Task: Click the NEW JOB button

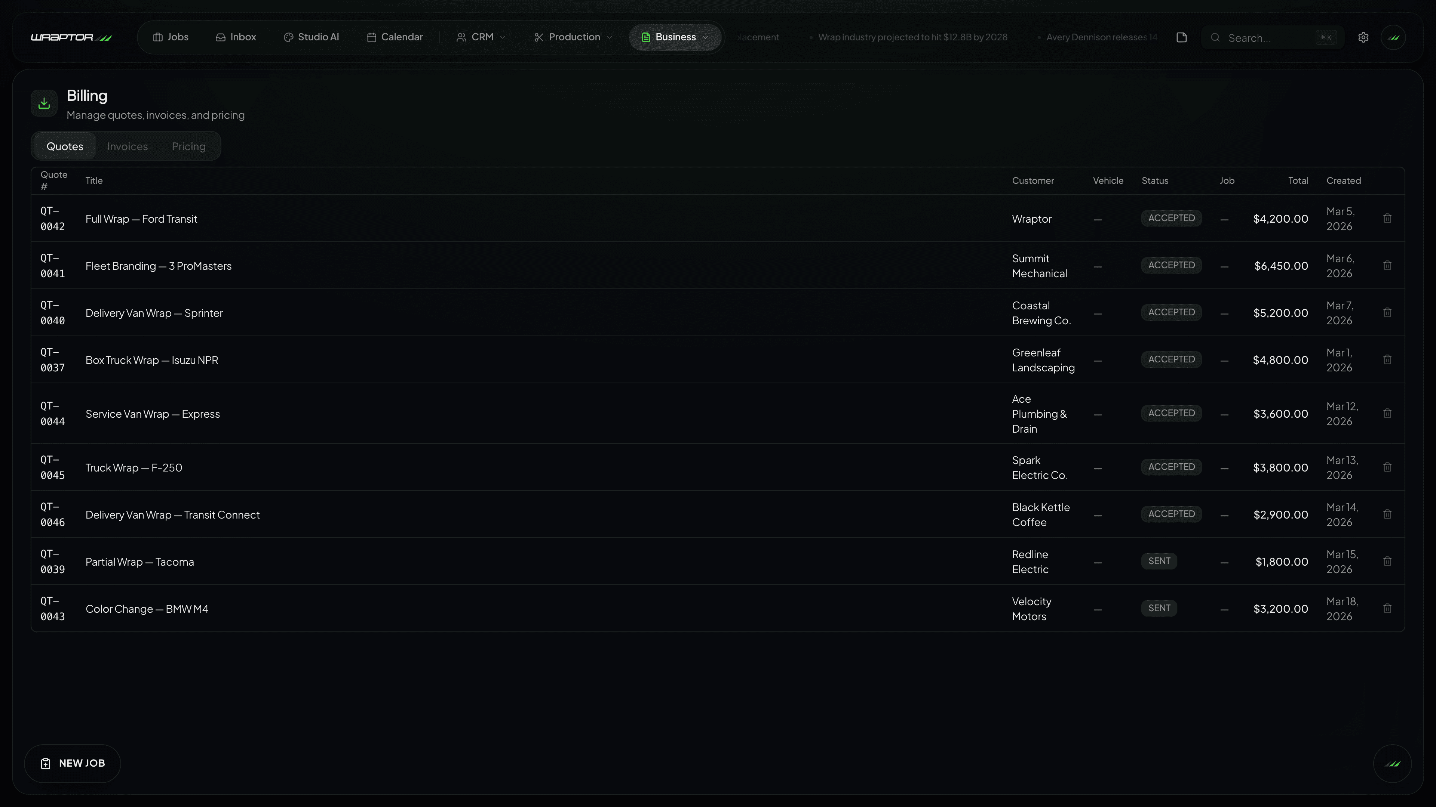Action: (73, 763)
